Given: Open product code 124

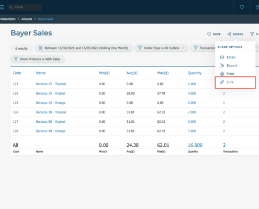Looking at the screenshot, I should 16,94.
